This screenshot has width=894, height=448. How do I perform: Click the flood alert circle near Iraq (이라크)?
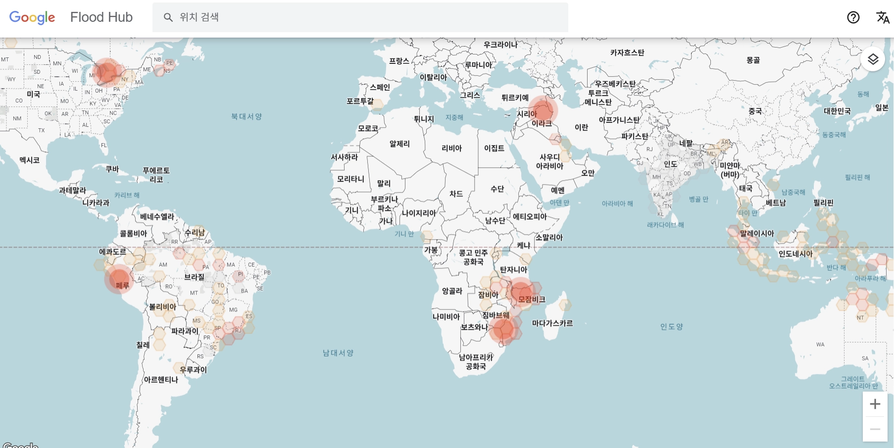coord(543,110)
